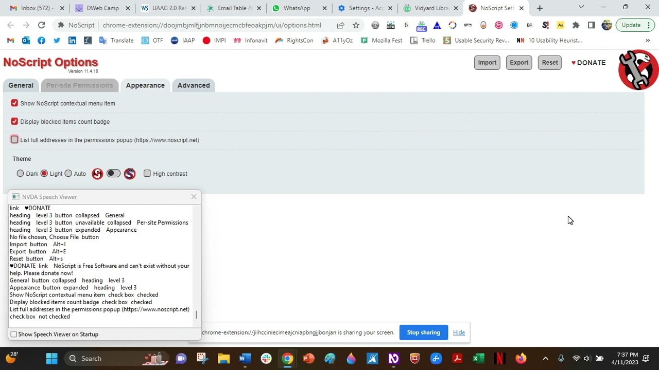The height and width of the screenshot is (370, 659).
Task: Share this page icon in address bar
Action: pos(340,25)
